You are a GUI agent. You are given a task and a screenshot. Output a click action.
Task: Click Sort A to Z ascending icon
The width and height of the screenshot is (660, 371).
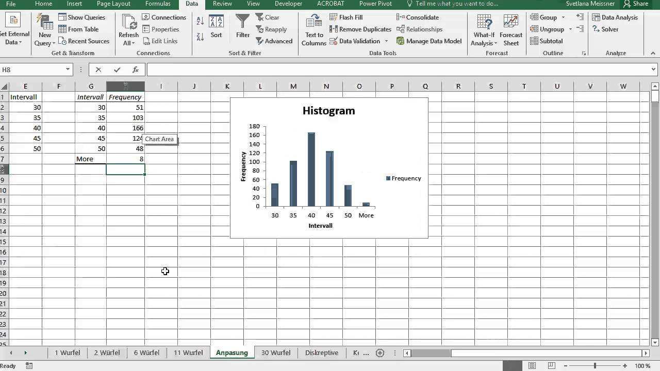pyautogui.click(x=200, y=21)
